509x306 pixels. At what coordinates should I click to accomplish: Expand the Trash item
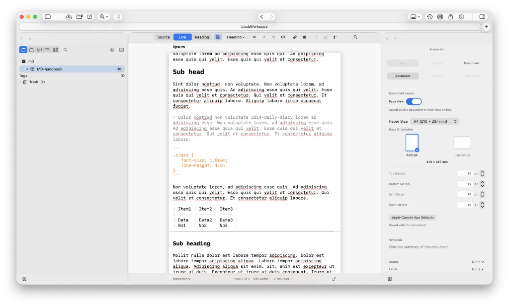click(x=21, y=82)
